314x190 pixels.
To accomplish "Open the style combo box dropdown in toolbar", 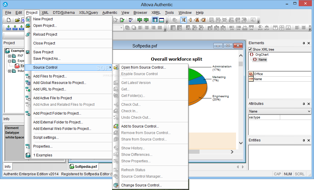I will (x=121, y=28).
